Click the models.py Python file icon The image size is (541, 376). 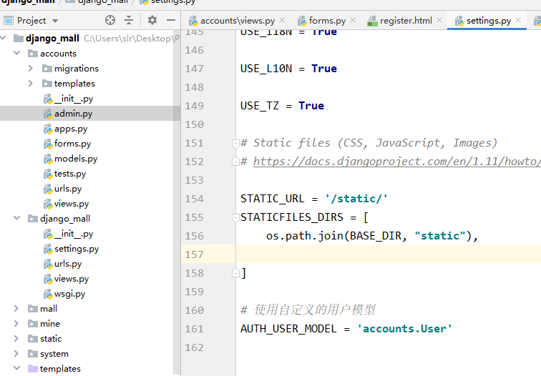point(48,159)
